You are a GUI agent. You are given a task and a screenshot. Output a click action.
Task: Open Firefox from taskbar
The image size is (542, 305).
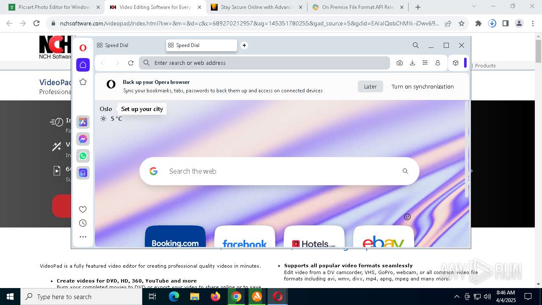(216, 297)
